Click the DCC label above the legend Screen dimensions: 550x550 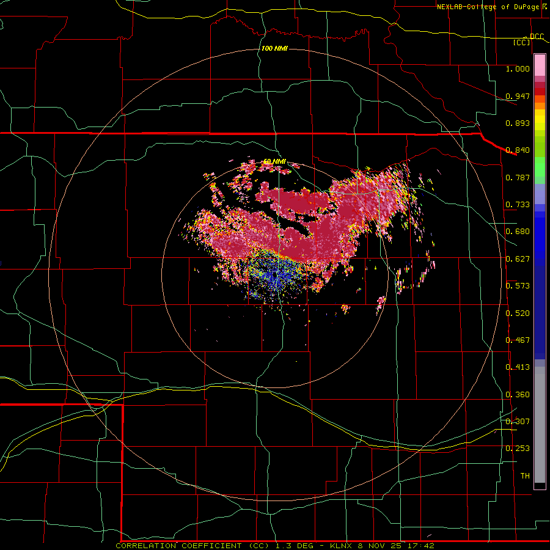537,36
